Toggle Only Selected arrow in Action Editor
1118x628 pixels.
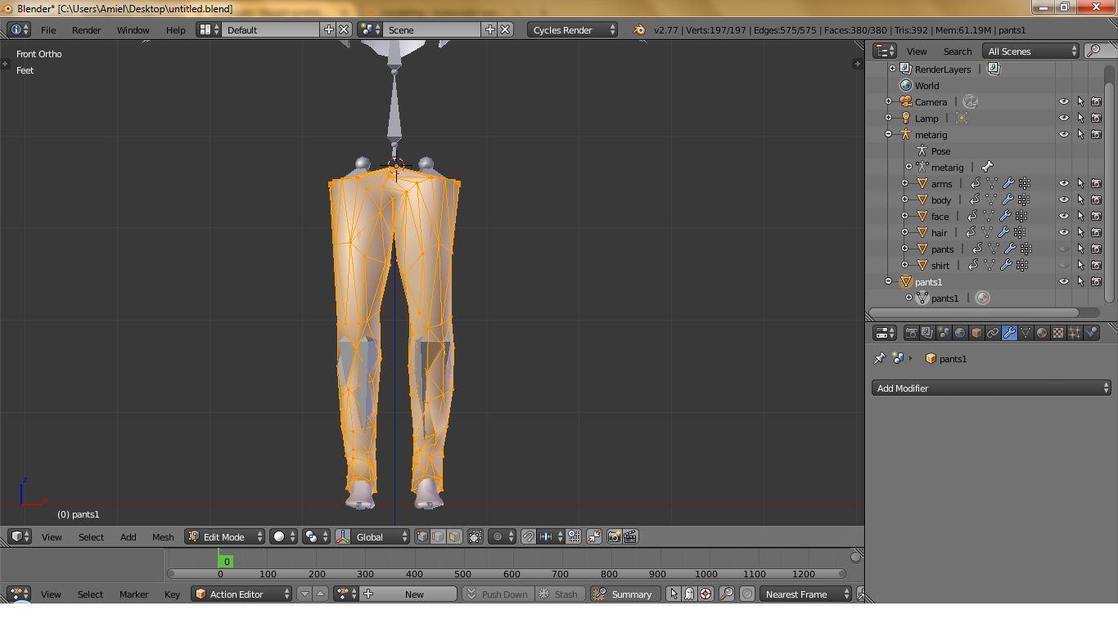pyautogui.click(x=674, y=594)
